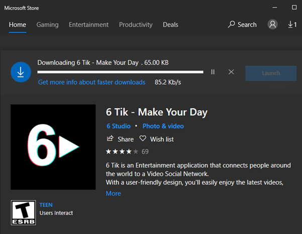
Task: Open the user account profile icon
Action: (x=272, y=25)
